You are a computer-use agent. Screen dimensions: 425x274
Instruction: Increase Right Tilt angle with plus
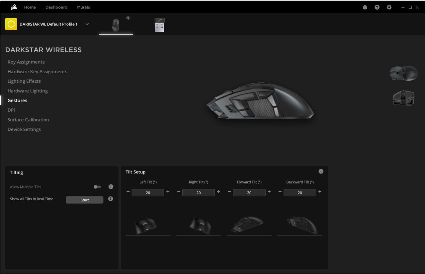tap(218, 192)
